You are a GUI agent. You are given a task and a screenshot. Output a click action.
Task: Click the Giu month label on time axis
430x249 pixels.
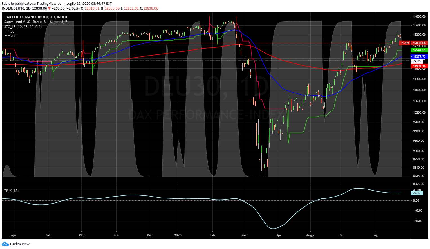point(342,236)
